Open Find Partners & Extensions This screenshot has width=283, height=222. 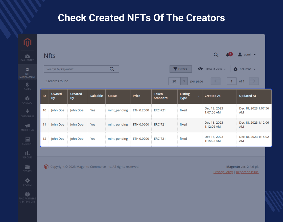(x=27, y=198)
